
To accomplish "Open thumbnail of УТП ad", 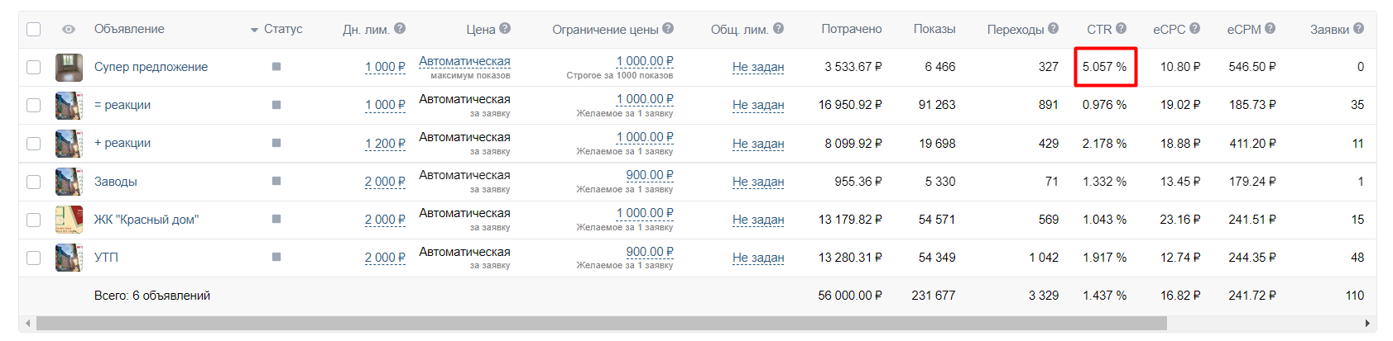I will 69,258.
